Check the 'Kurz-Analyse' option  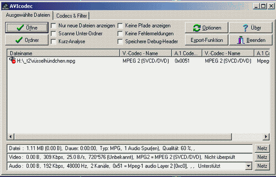(x=53, y=41)
